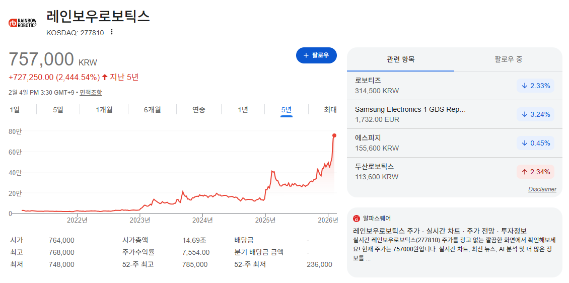Open the Disclaimer link in related panel
Screen dimensions: 569x283
pos(542,189)
